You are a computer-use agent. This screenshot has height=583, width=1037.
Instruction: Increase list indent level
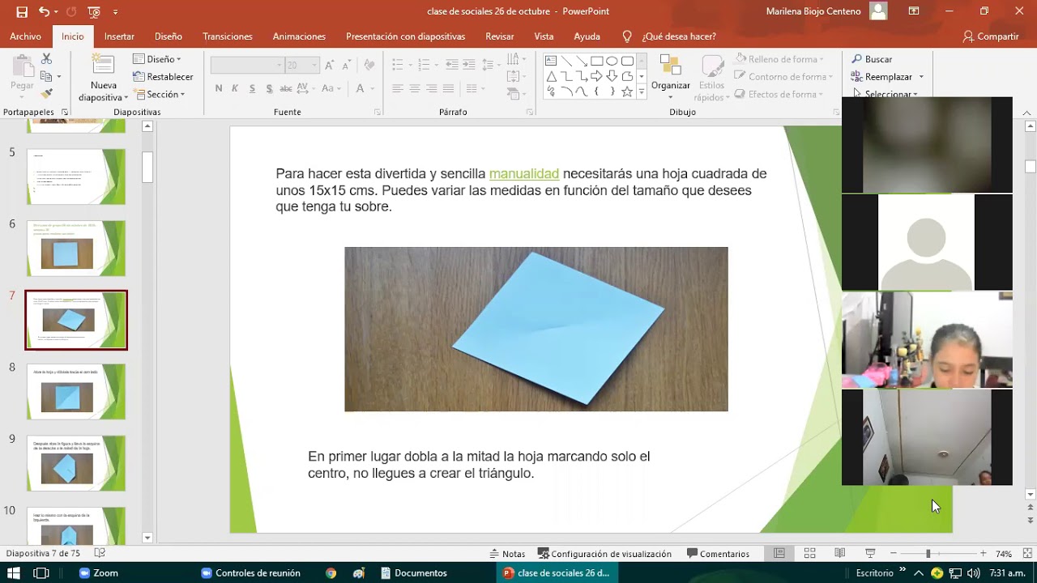(x=469, y=65)
